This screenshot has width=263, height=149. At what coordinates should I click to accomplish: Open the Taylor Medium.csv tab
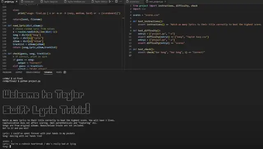[x=75, y=2]
